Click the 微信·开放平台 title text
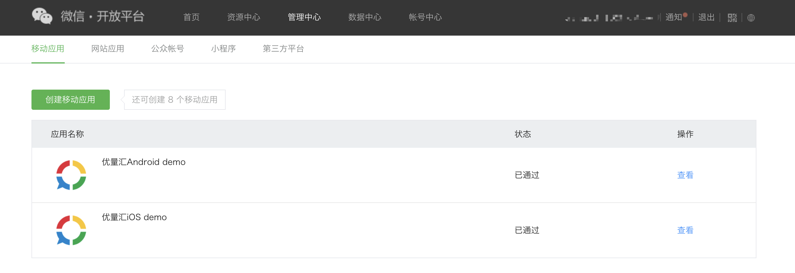The image size is (795, 273). click(x=102, y=16)
